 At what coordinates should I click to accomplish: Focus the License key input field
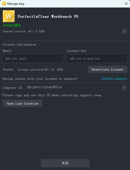click(x=97, y=58)
